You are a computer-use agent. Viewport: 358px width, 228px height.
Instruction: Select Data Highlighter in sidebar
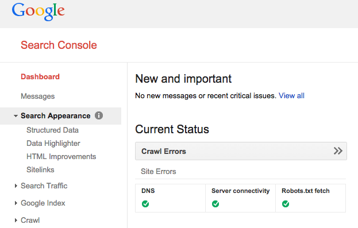coord(53,144)
